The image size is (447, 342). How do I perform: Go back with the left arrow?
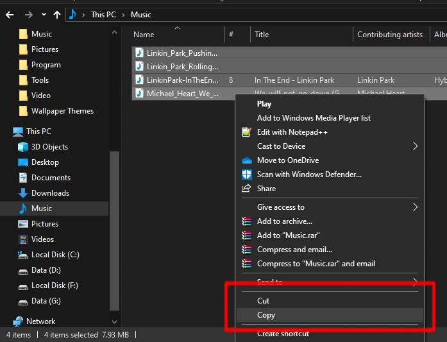(10, 15)
